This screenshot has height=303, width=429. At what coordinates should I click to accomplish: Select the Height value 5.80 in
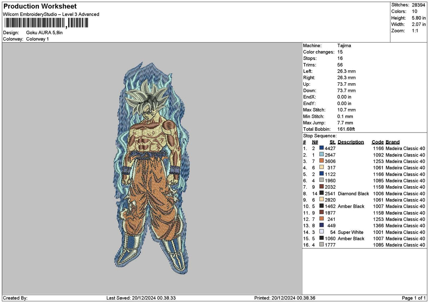pos(419,18)
